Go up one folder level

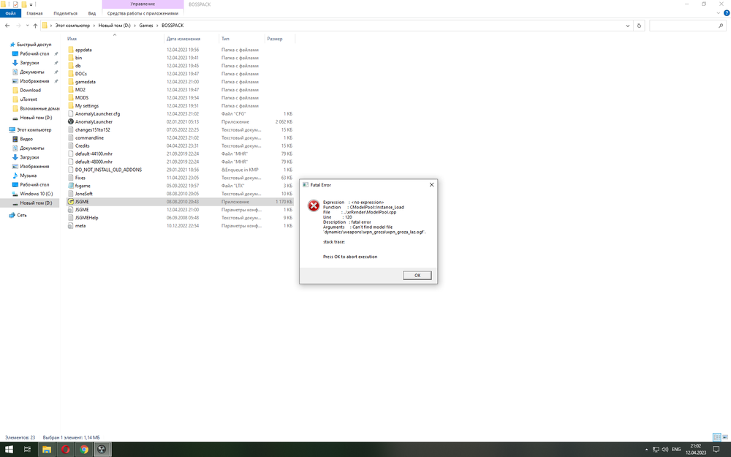point(35,26)
